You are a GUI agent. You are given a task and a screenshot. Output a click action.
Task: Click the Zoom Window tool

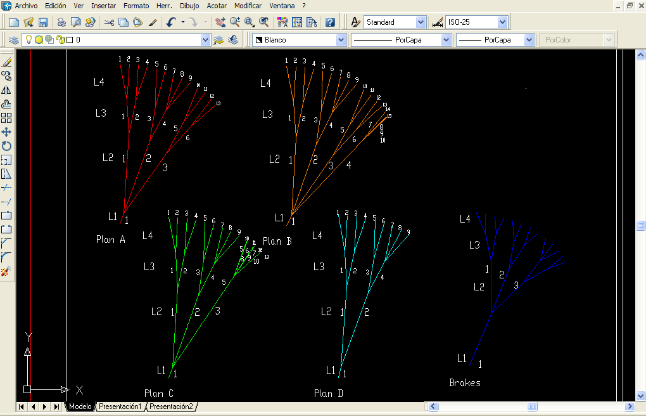[250, 22]
